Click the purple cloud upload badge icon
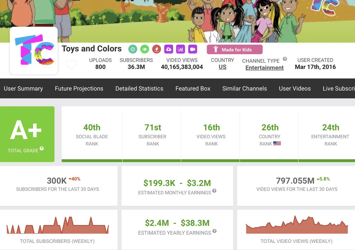 (169, 49)
